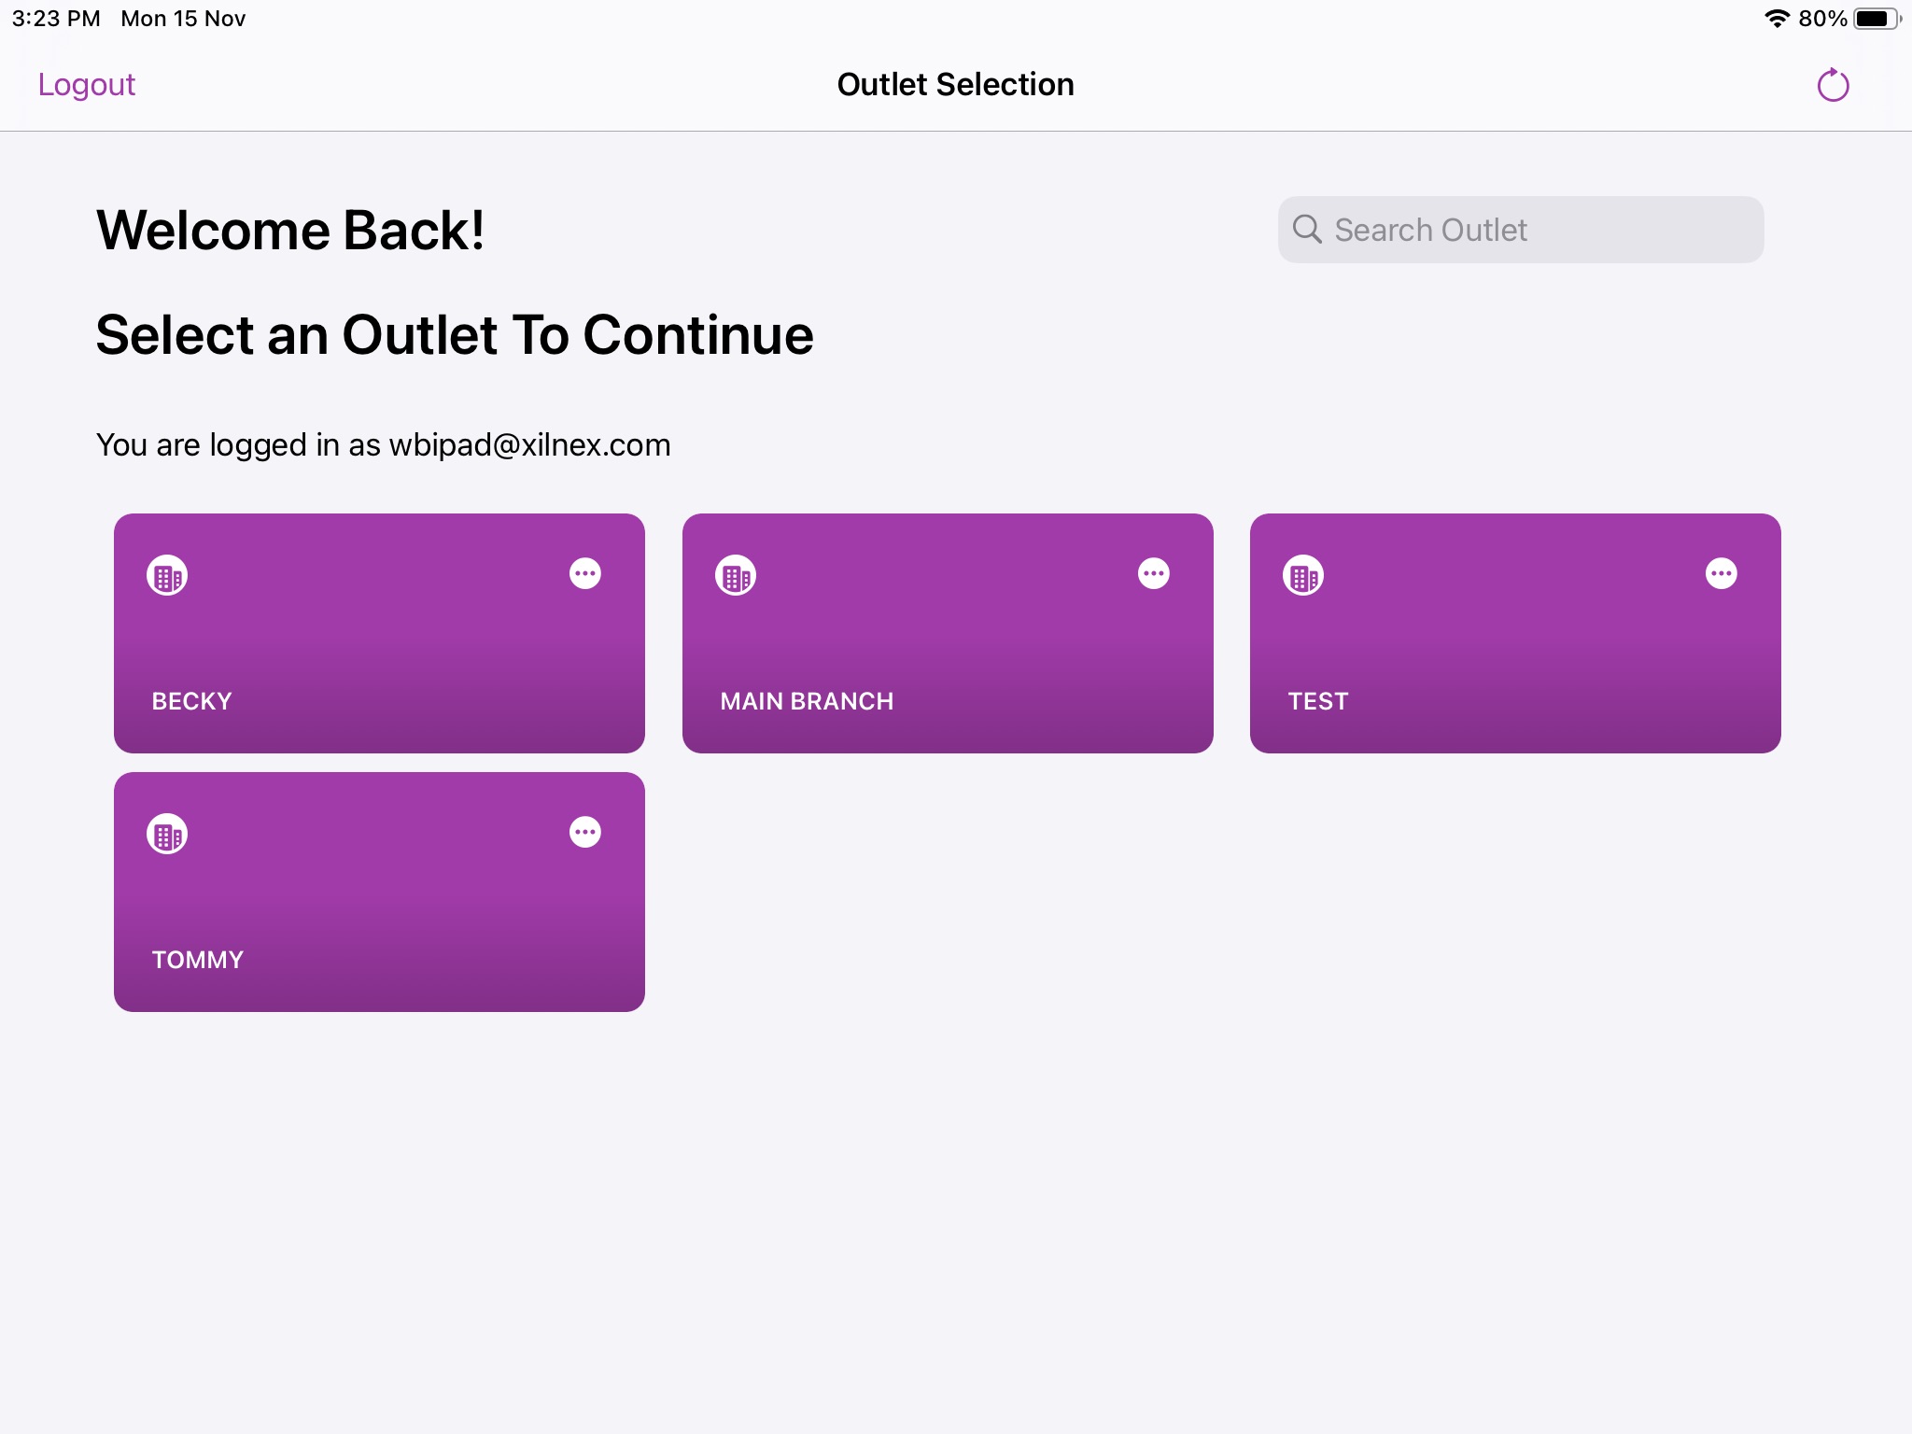Select the BECKY outlet to continue

coord(378,633)
